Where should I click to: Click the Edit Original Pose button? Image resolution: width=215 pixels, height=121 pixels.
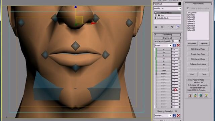[x=198, y=49]
